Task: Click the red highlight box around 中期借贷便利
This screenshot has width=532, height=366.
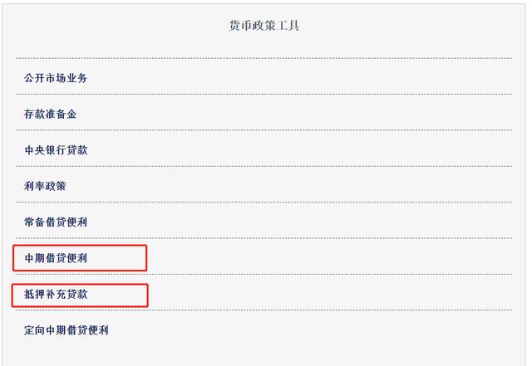Action: tap(80, 258)
